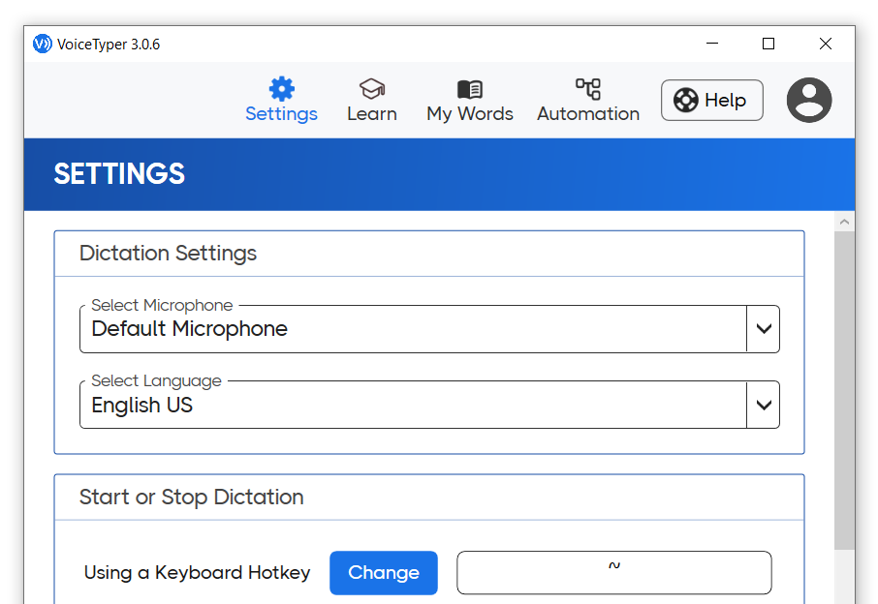Screen dimensions: 878x604
Task: Expand the Select Microphone dropdown
Action: 765,328
